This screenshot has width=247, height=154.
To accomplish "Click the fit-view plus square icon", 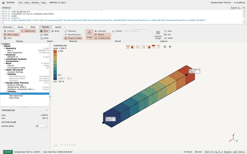I will 165,47.
